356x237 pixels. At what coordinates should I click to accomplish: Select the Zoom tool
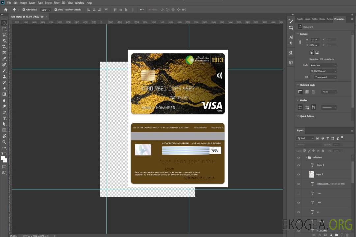(x=4, y=142)
